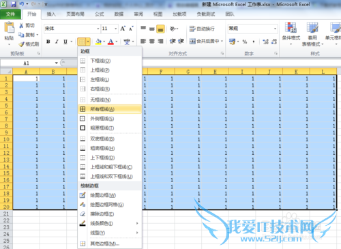The width and height of the screenshot is (341, 249).
Task: Click the Undo arrow icon
Action: 22,4
